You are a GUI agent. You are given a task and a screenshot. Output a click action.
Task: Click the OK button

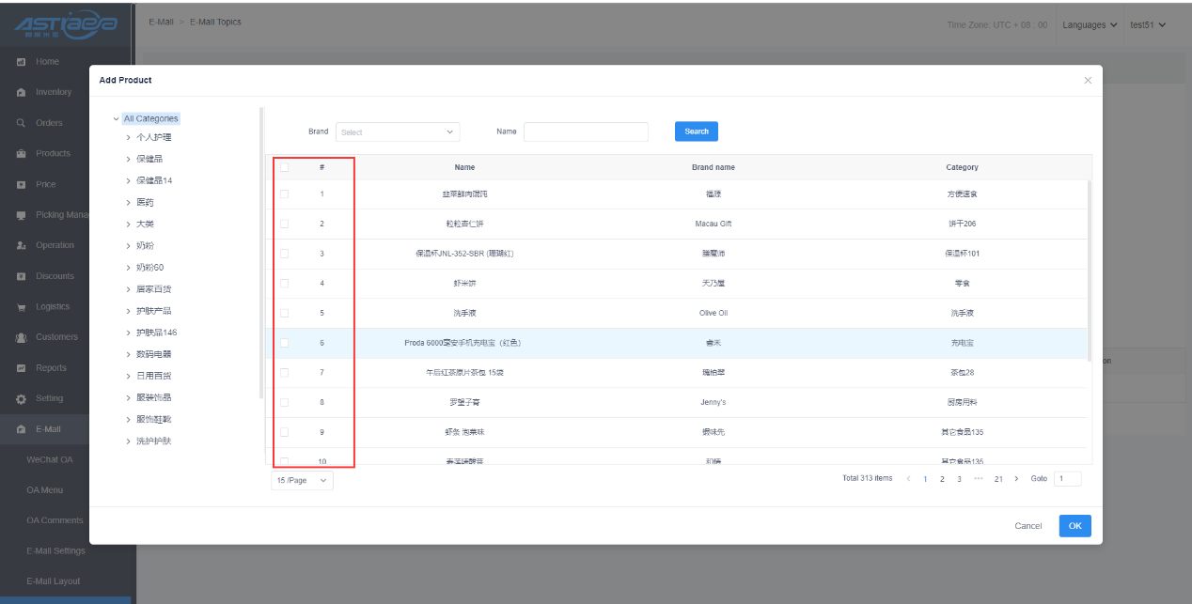point(1074,526)
